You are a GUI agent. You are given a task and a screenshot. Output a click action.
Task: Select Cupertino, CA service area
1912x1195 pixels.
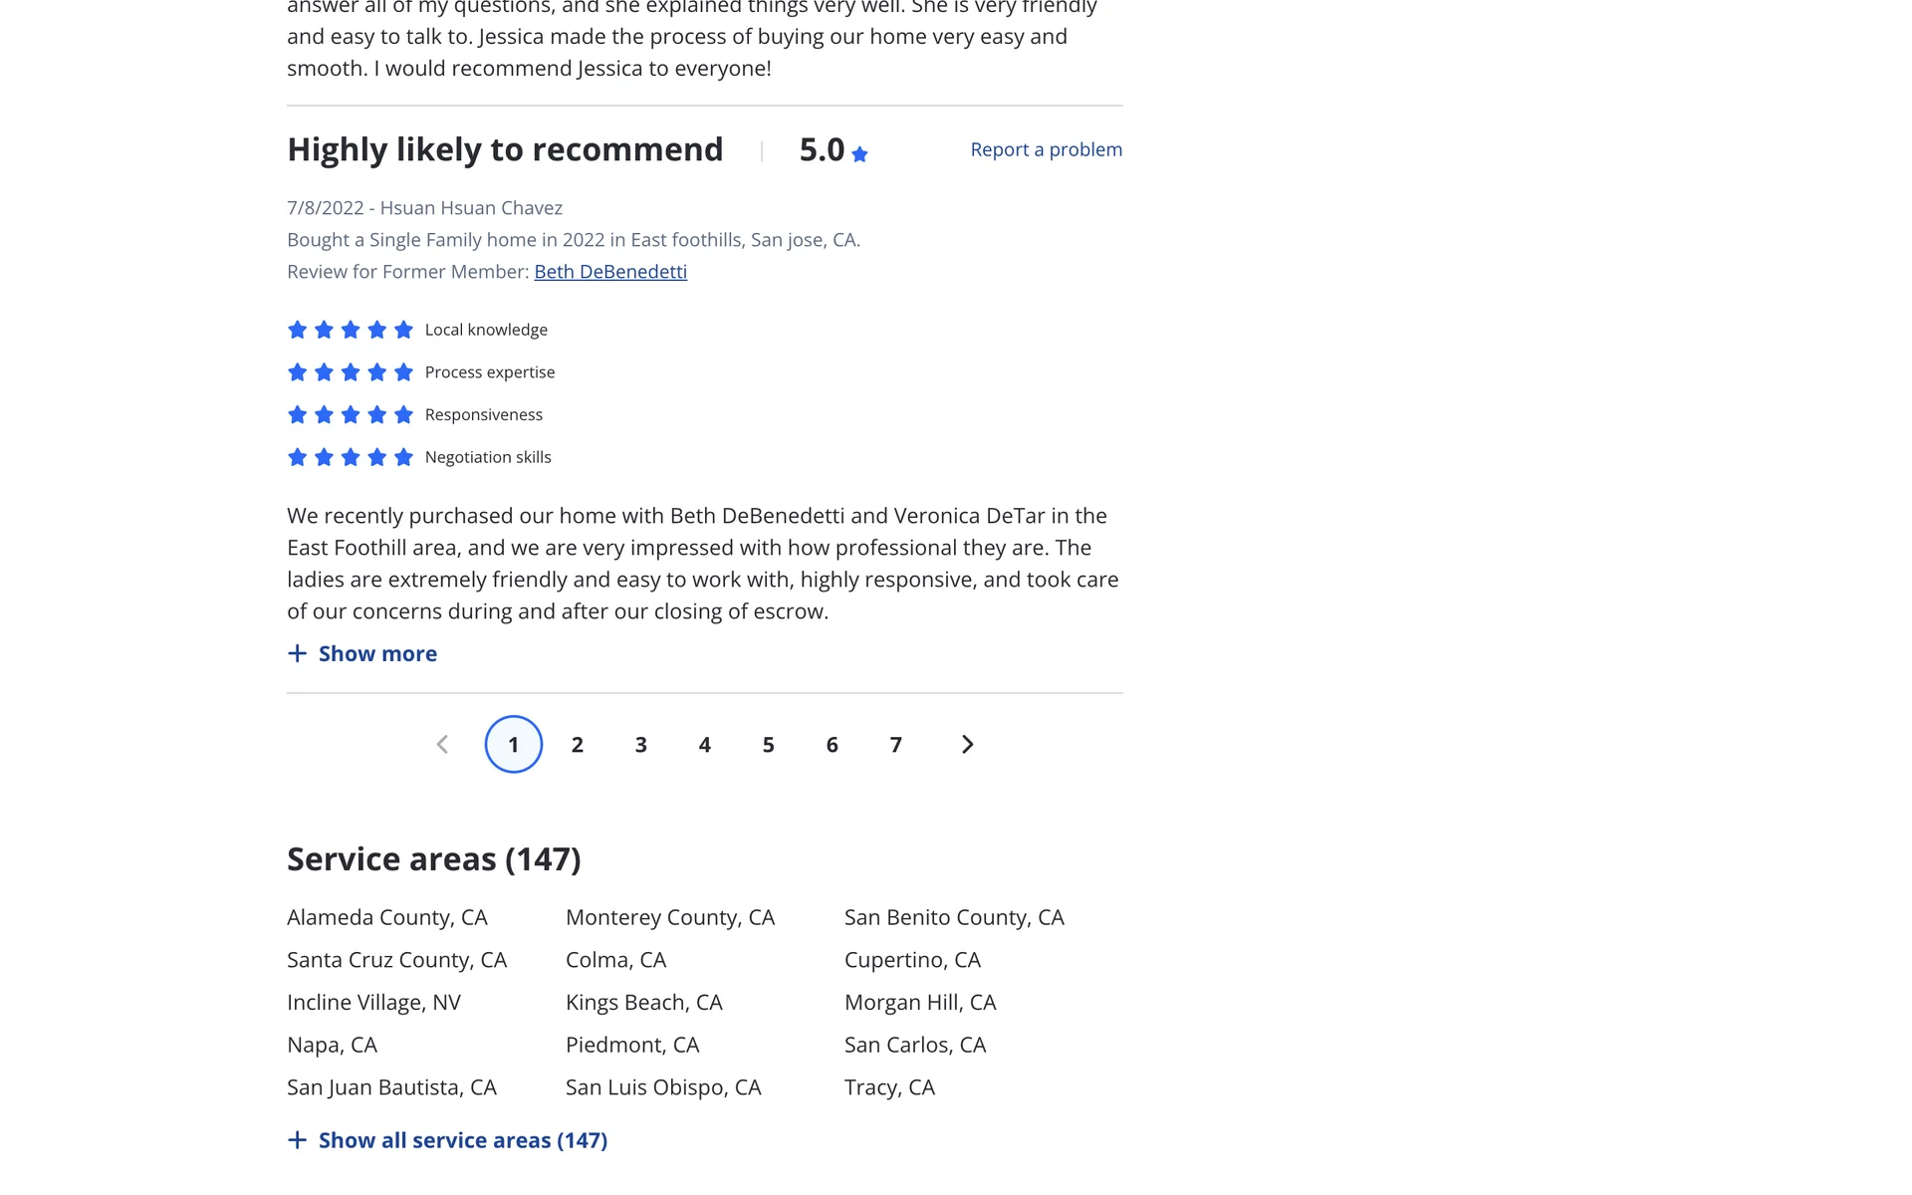[912, 960]
